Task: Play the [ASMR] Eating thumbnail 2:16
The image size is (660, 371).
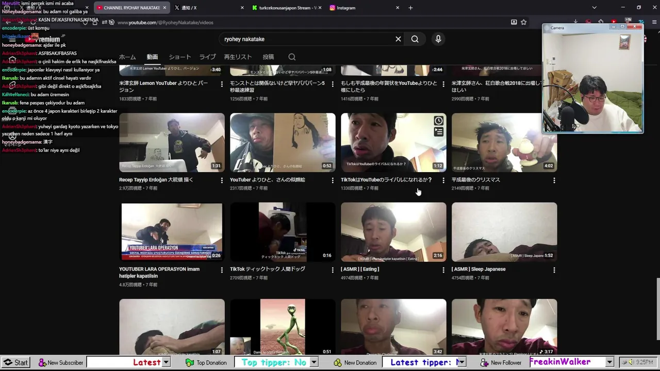Action: [x=393, y=232]
